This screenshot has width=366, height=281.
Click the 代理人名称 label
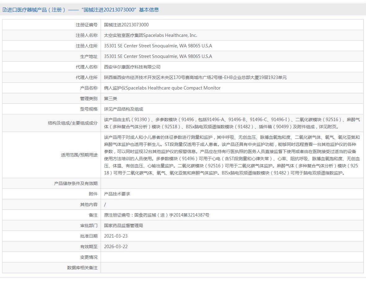pyautogui.click(x=87, y=67)
